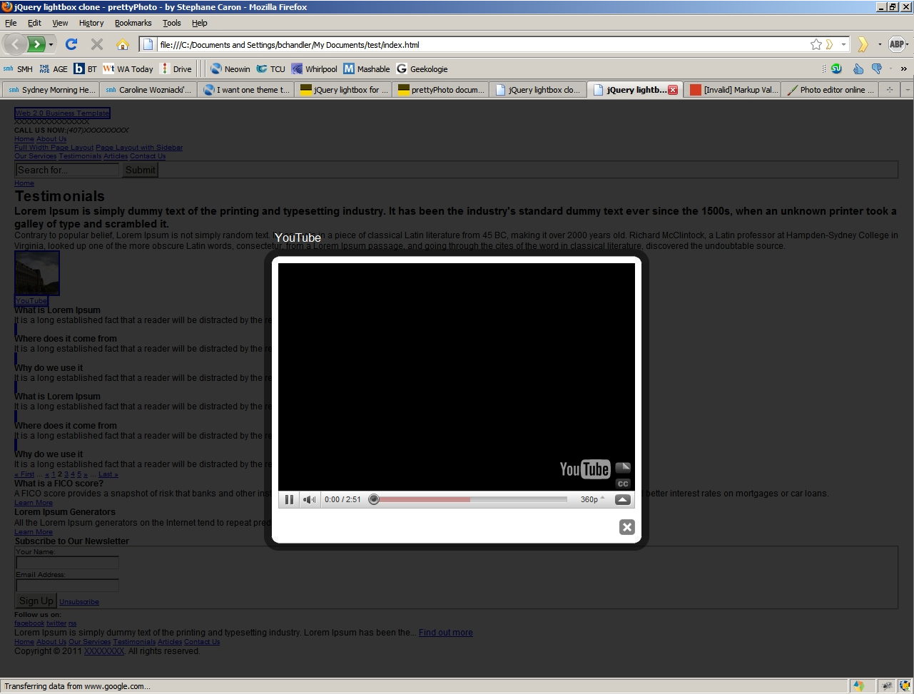Toggle closed captions with CC button

pyautogui.click(x=623, y=484)
